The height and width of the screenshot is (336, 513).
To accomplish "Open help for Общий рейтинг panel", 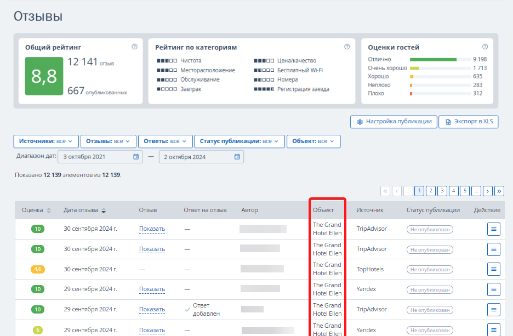I will tap(134, 47).
